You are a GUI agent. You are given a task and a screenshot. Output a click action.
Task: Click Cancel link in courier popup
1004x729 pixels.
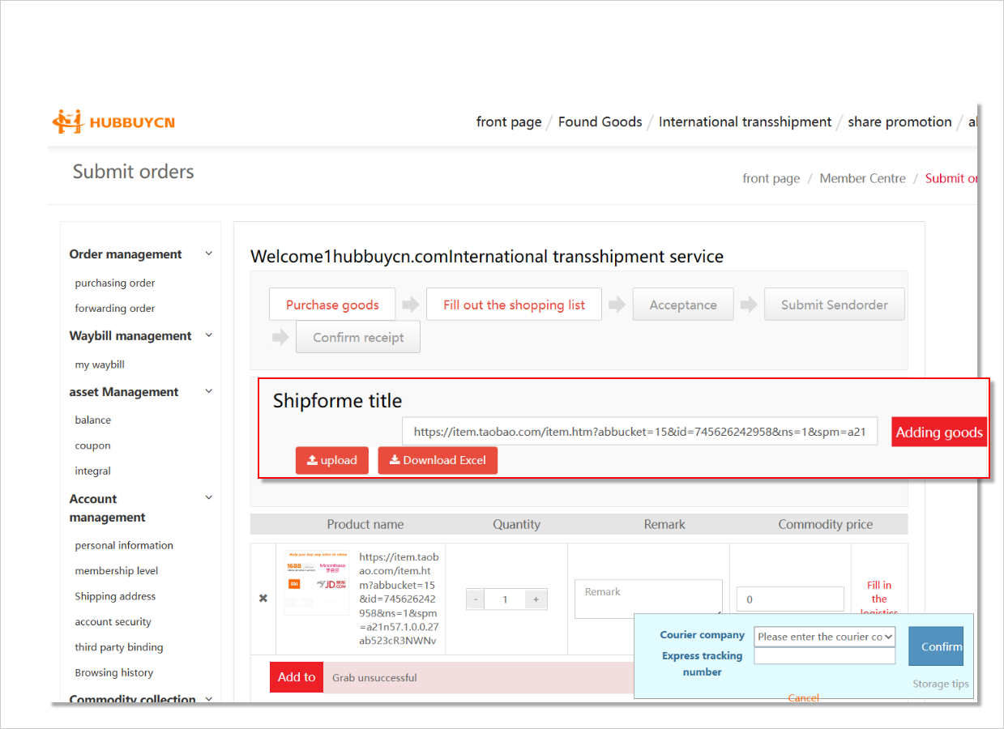pyautogui.click(x=803, y=697)
